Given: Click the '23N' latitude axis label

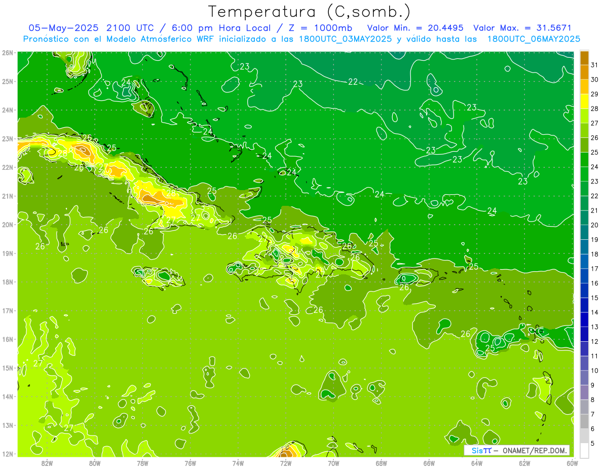Looking at the screenshot, I should (7, 138).
